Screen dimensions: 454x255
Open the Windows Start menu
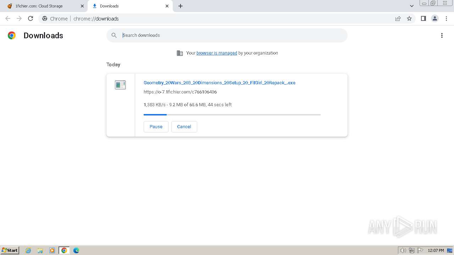click(10, 250)
